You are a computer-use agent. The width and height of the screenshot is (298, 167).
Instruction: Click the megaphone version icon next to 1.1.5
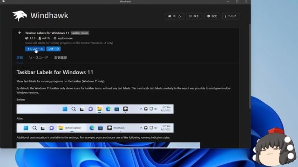click(27, 38)
